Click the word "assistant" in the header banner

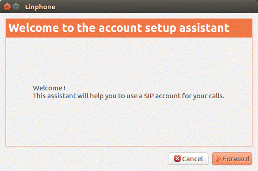[204, 28]
